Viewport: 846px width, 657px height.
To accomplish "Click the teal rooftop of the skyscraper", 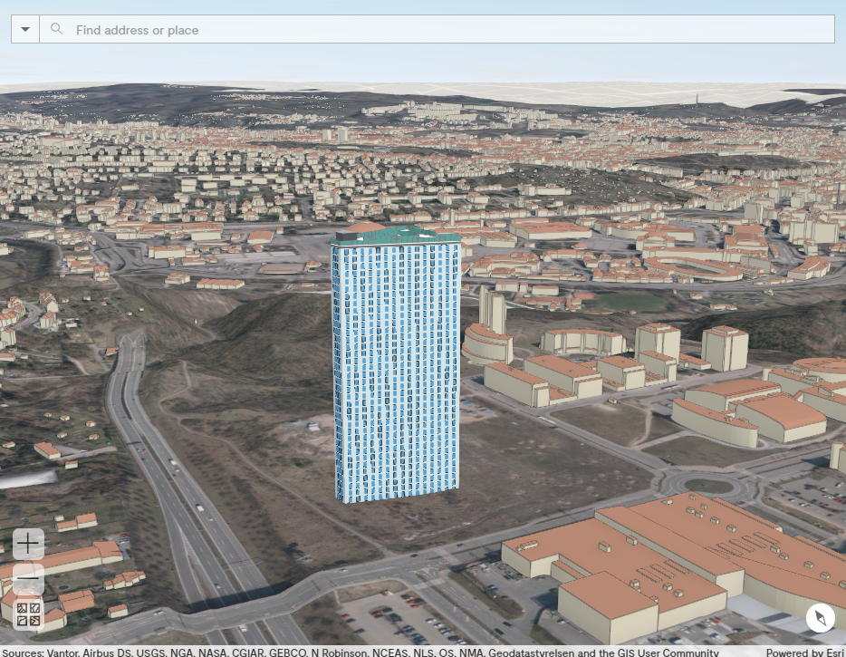I will [x=399, y=234].
